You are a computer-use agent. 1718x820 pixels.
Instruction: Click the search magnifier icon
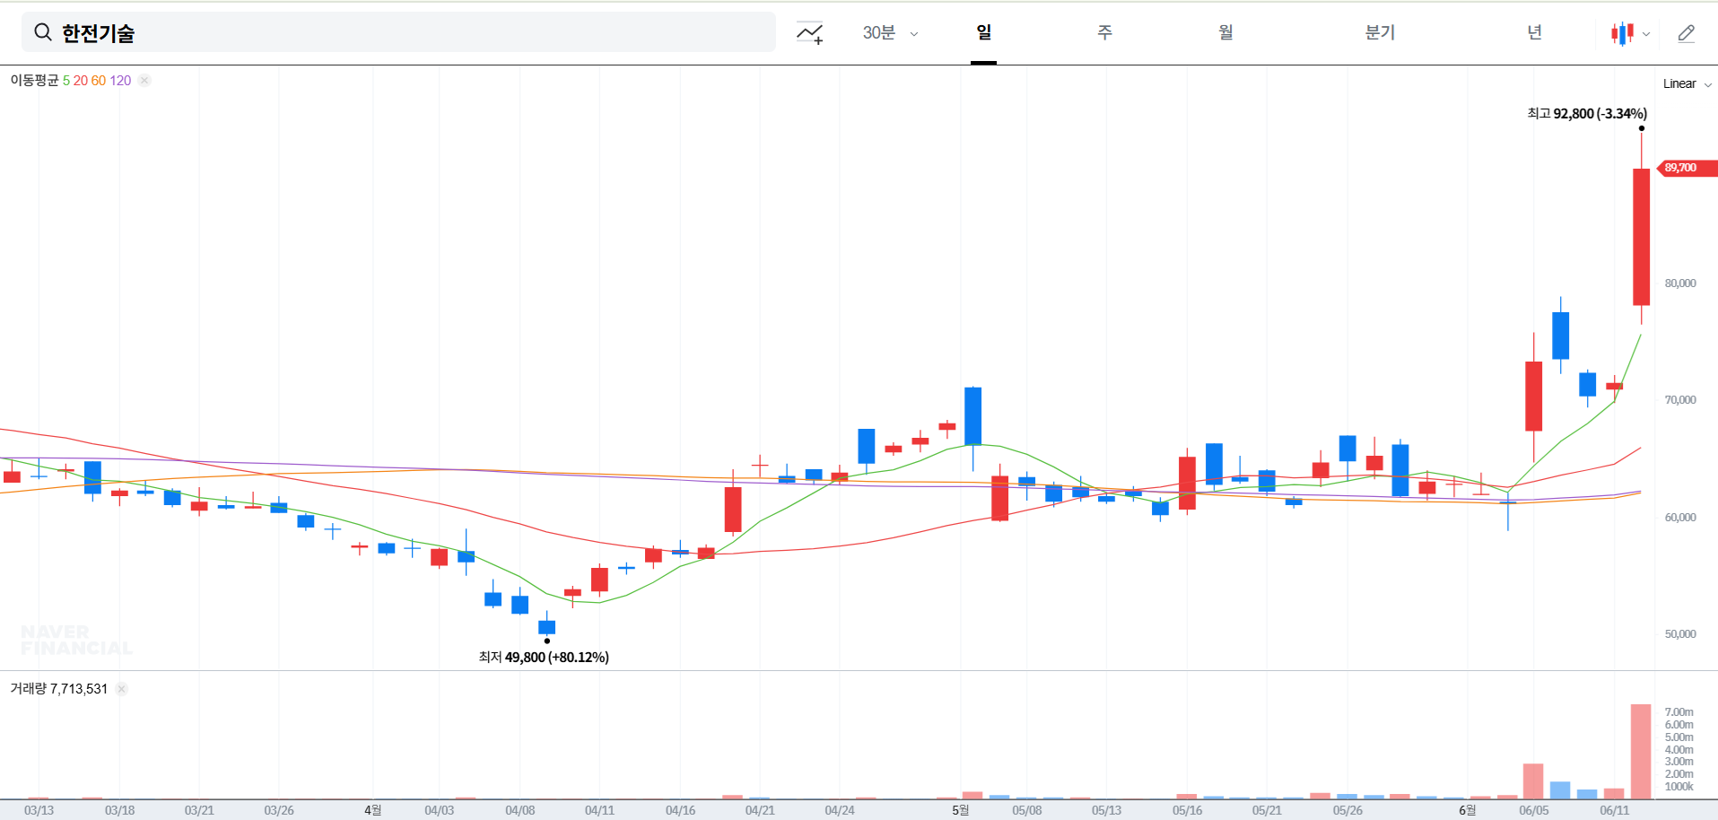pos(42,32)
